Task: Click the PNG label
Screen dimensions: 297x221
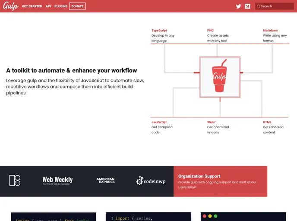Action: point(210,31)
